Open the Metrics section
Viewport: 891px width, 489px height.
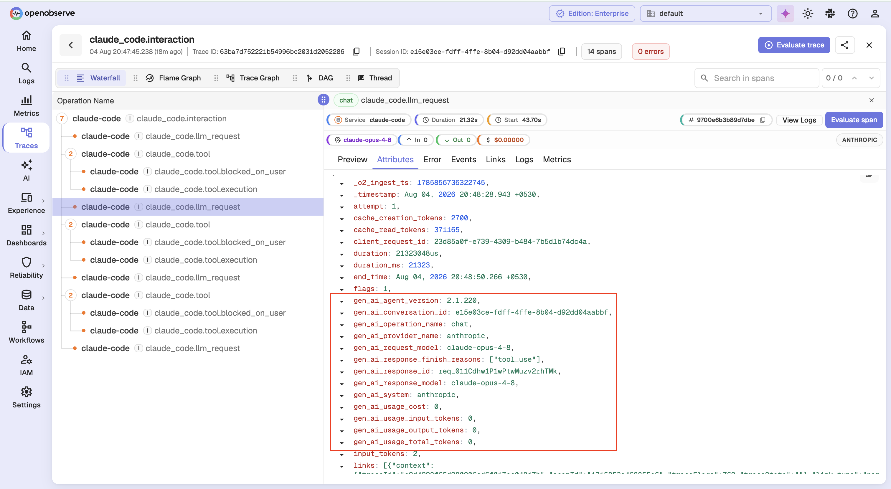coord(26,106)
